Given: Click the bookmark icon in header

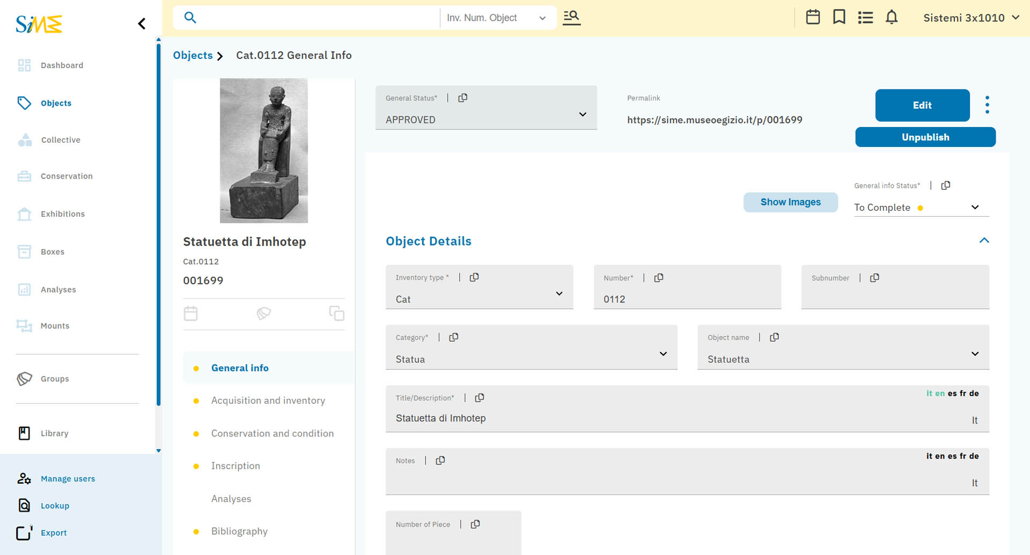Looking at the screenshot, I should click(839, 17).
